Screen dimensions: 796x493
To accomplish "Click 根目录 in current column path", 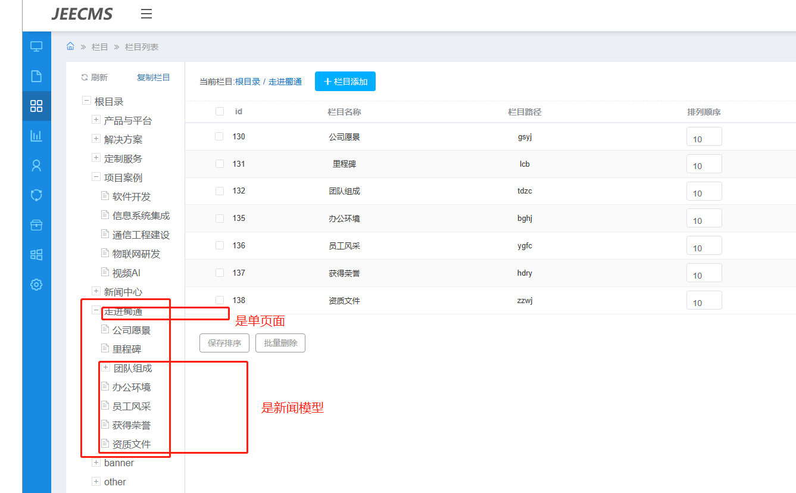I will point(248,82).
